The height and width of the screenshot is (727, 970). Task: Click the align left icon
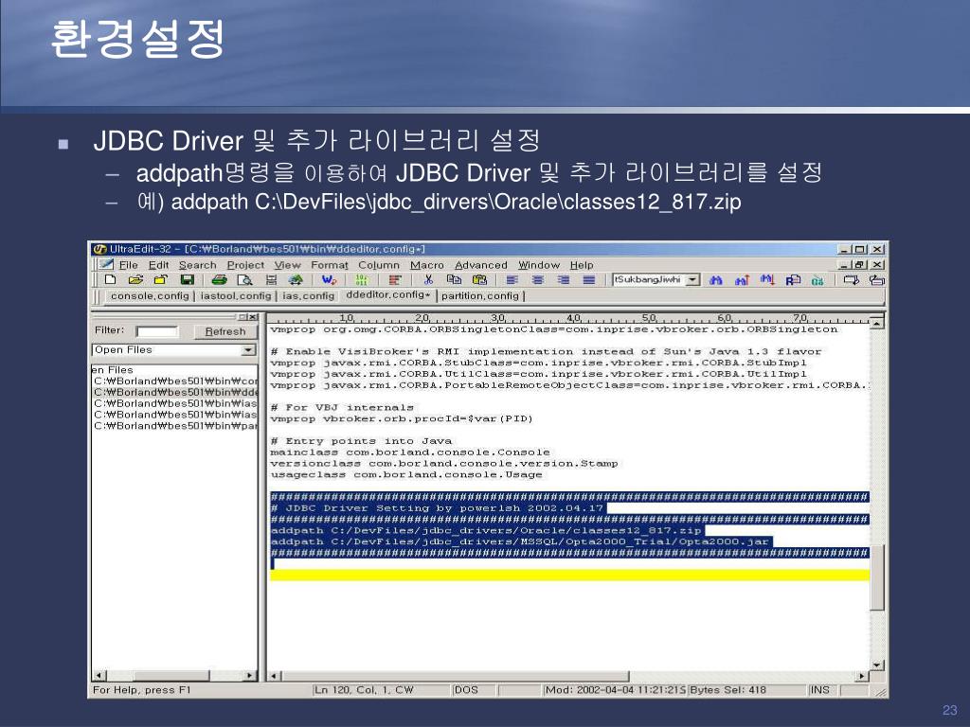click(512, 280)
